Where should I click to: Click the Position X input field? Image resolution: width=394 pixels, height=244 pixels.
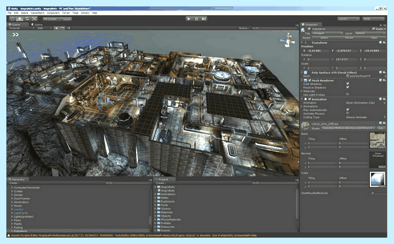click(318, 51)
